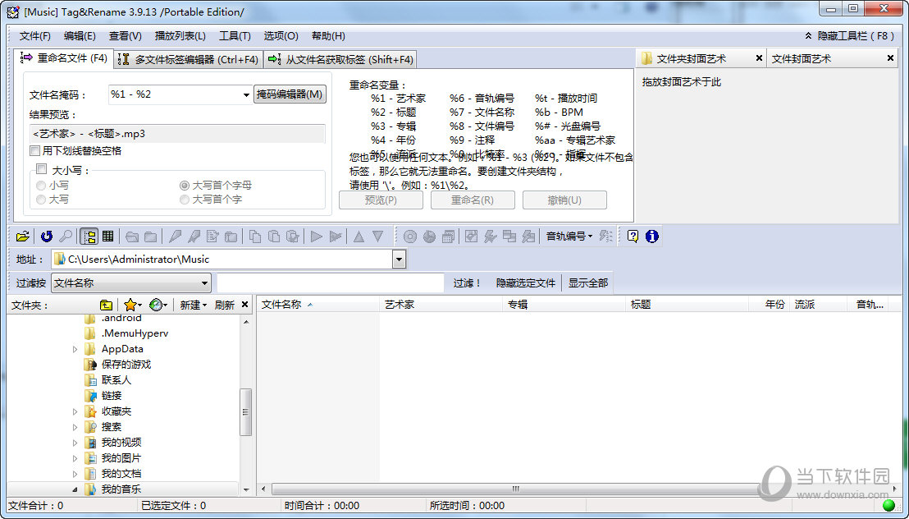Screen dimensions: 909x519
Task: Click the folder tree vertical scrollbar thumb
Action: [246, 412]
